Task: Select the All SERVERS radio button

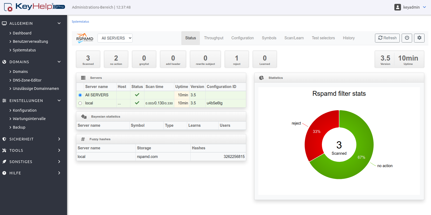Action: 80,95
